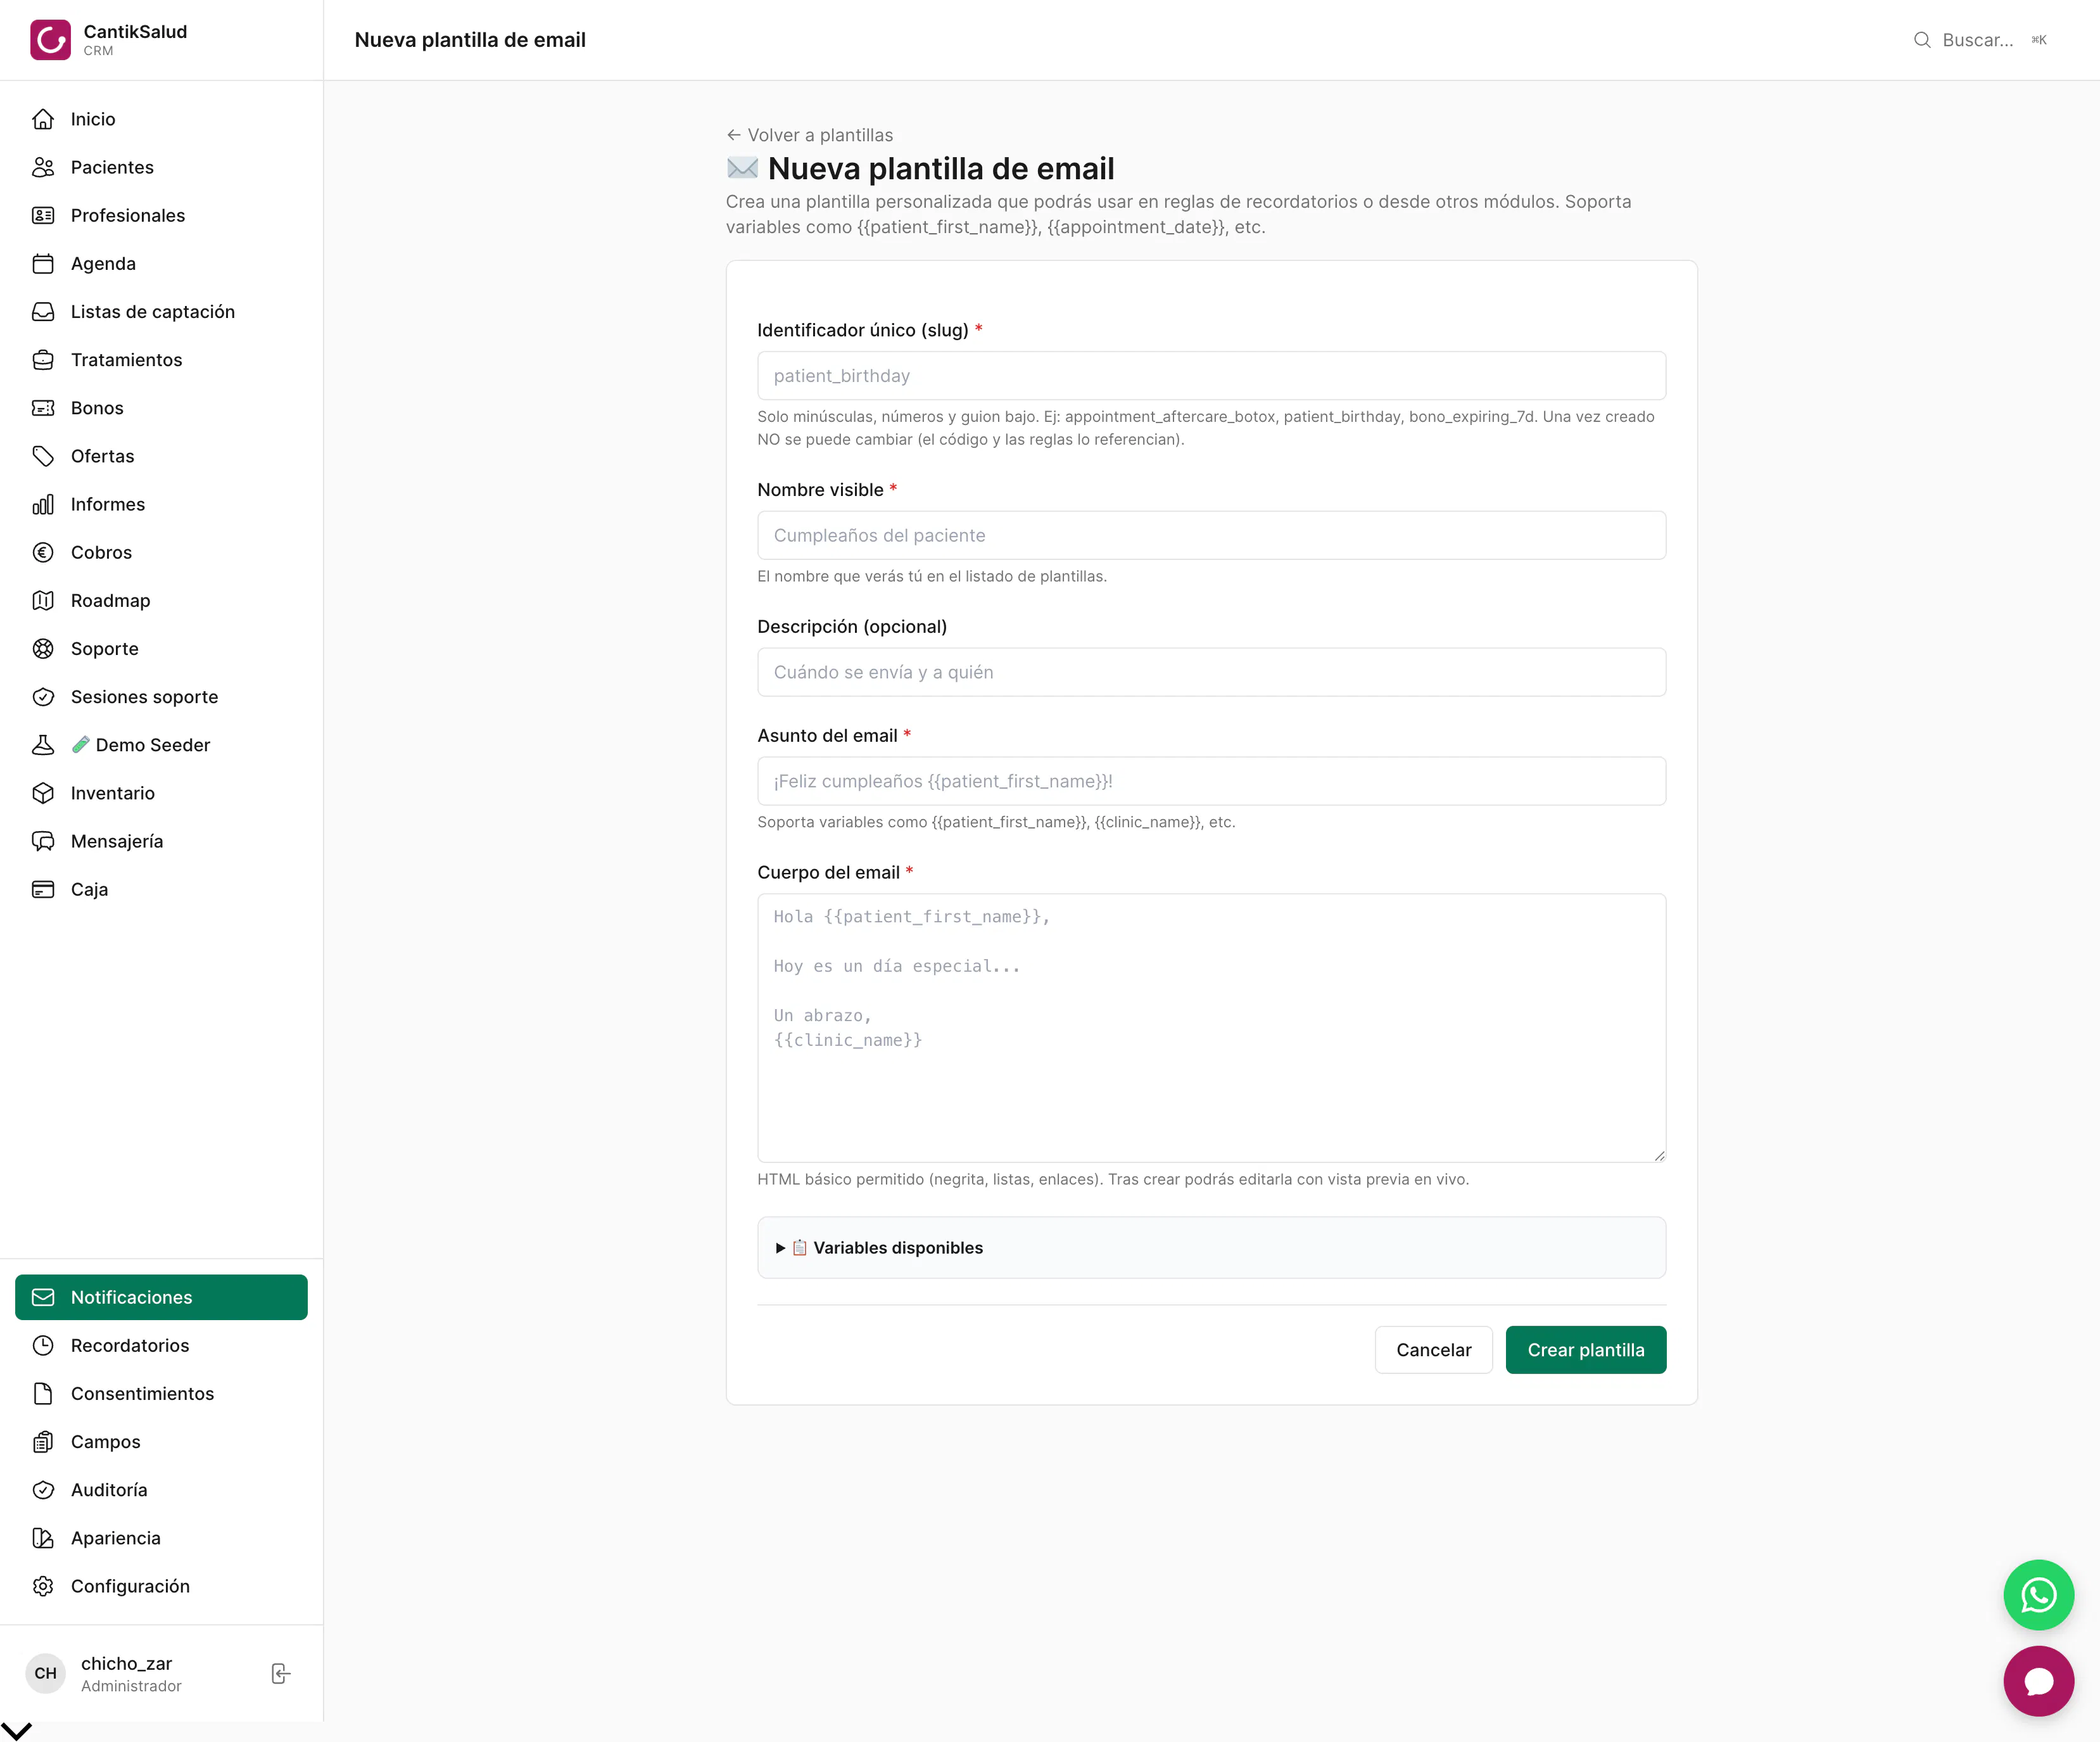Screen dimensions: 2100x1742
Task: Open Sesiones soporte check badge icon
Action: pyautogui.click(x=43, y=697)
